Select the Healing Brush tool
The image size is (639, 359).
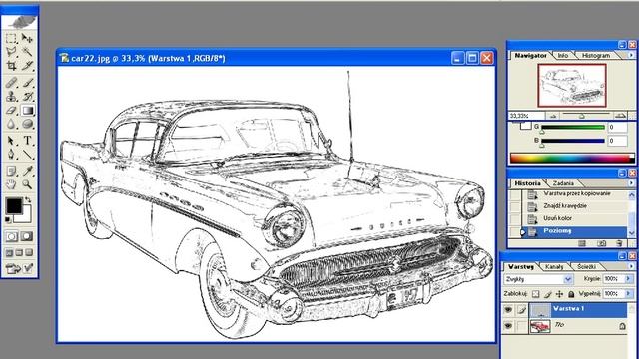click(x=11, y=83)
